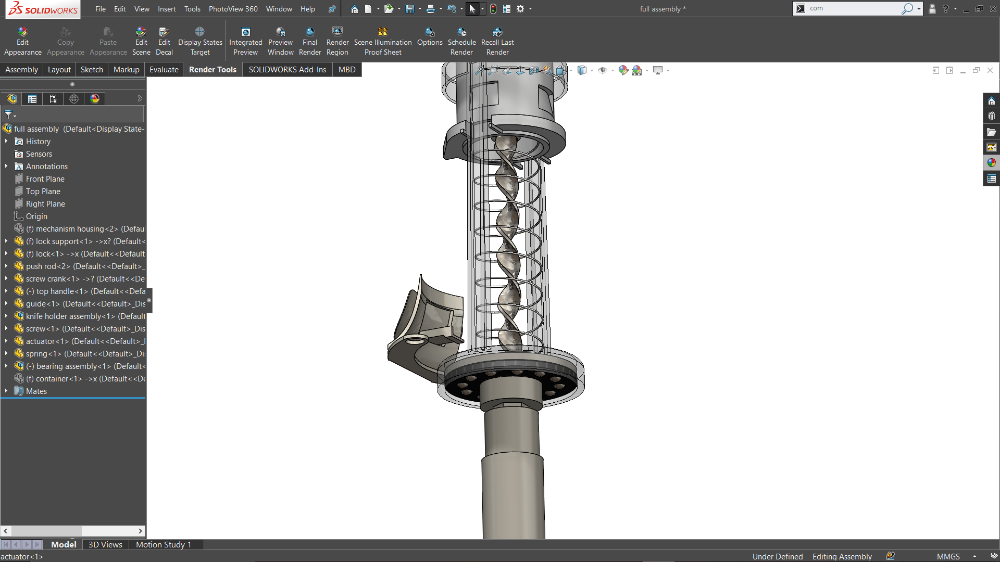Open the Hide/Show Items eye dropdown
This screenshot has width=1000, height=562.
click(x=612, y=70)
